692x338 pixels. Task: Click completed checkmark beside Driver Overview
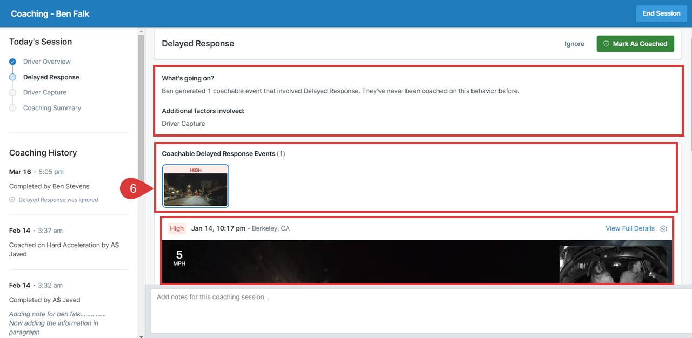click(12, 62)
